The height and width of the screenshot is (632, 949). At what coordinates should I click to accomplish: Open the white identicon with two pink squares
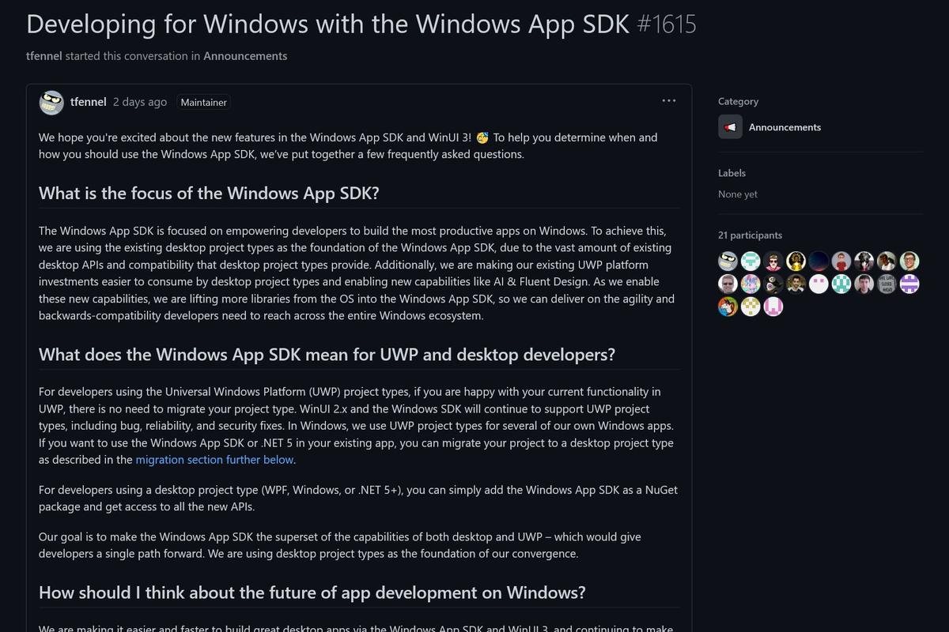[819, 284]
